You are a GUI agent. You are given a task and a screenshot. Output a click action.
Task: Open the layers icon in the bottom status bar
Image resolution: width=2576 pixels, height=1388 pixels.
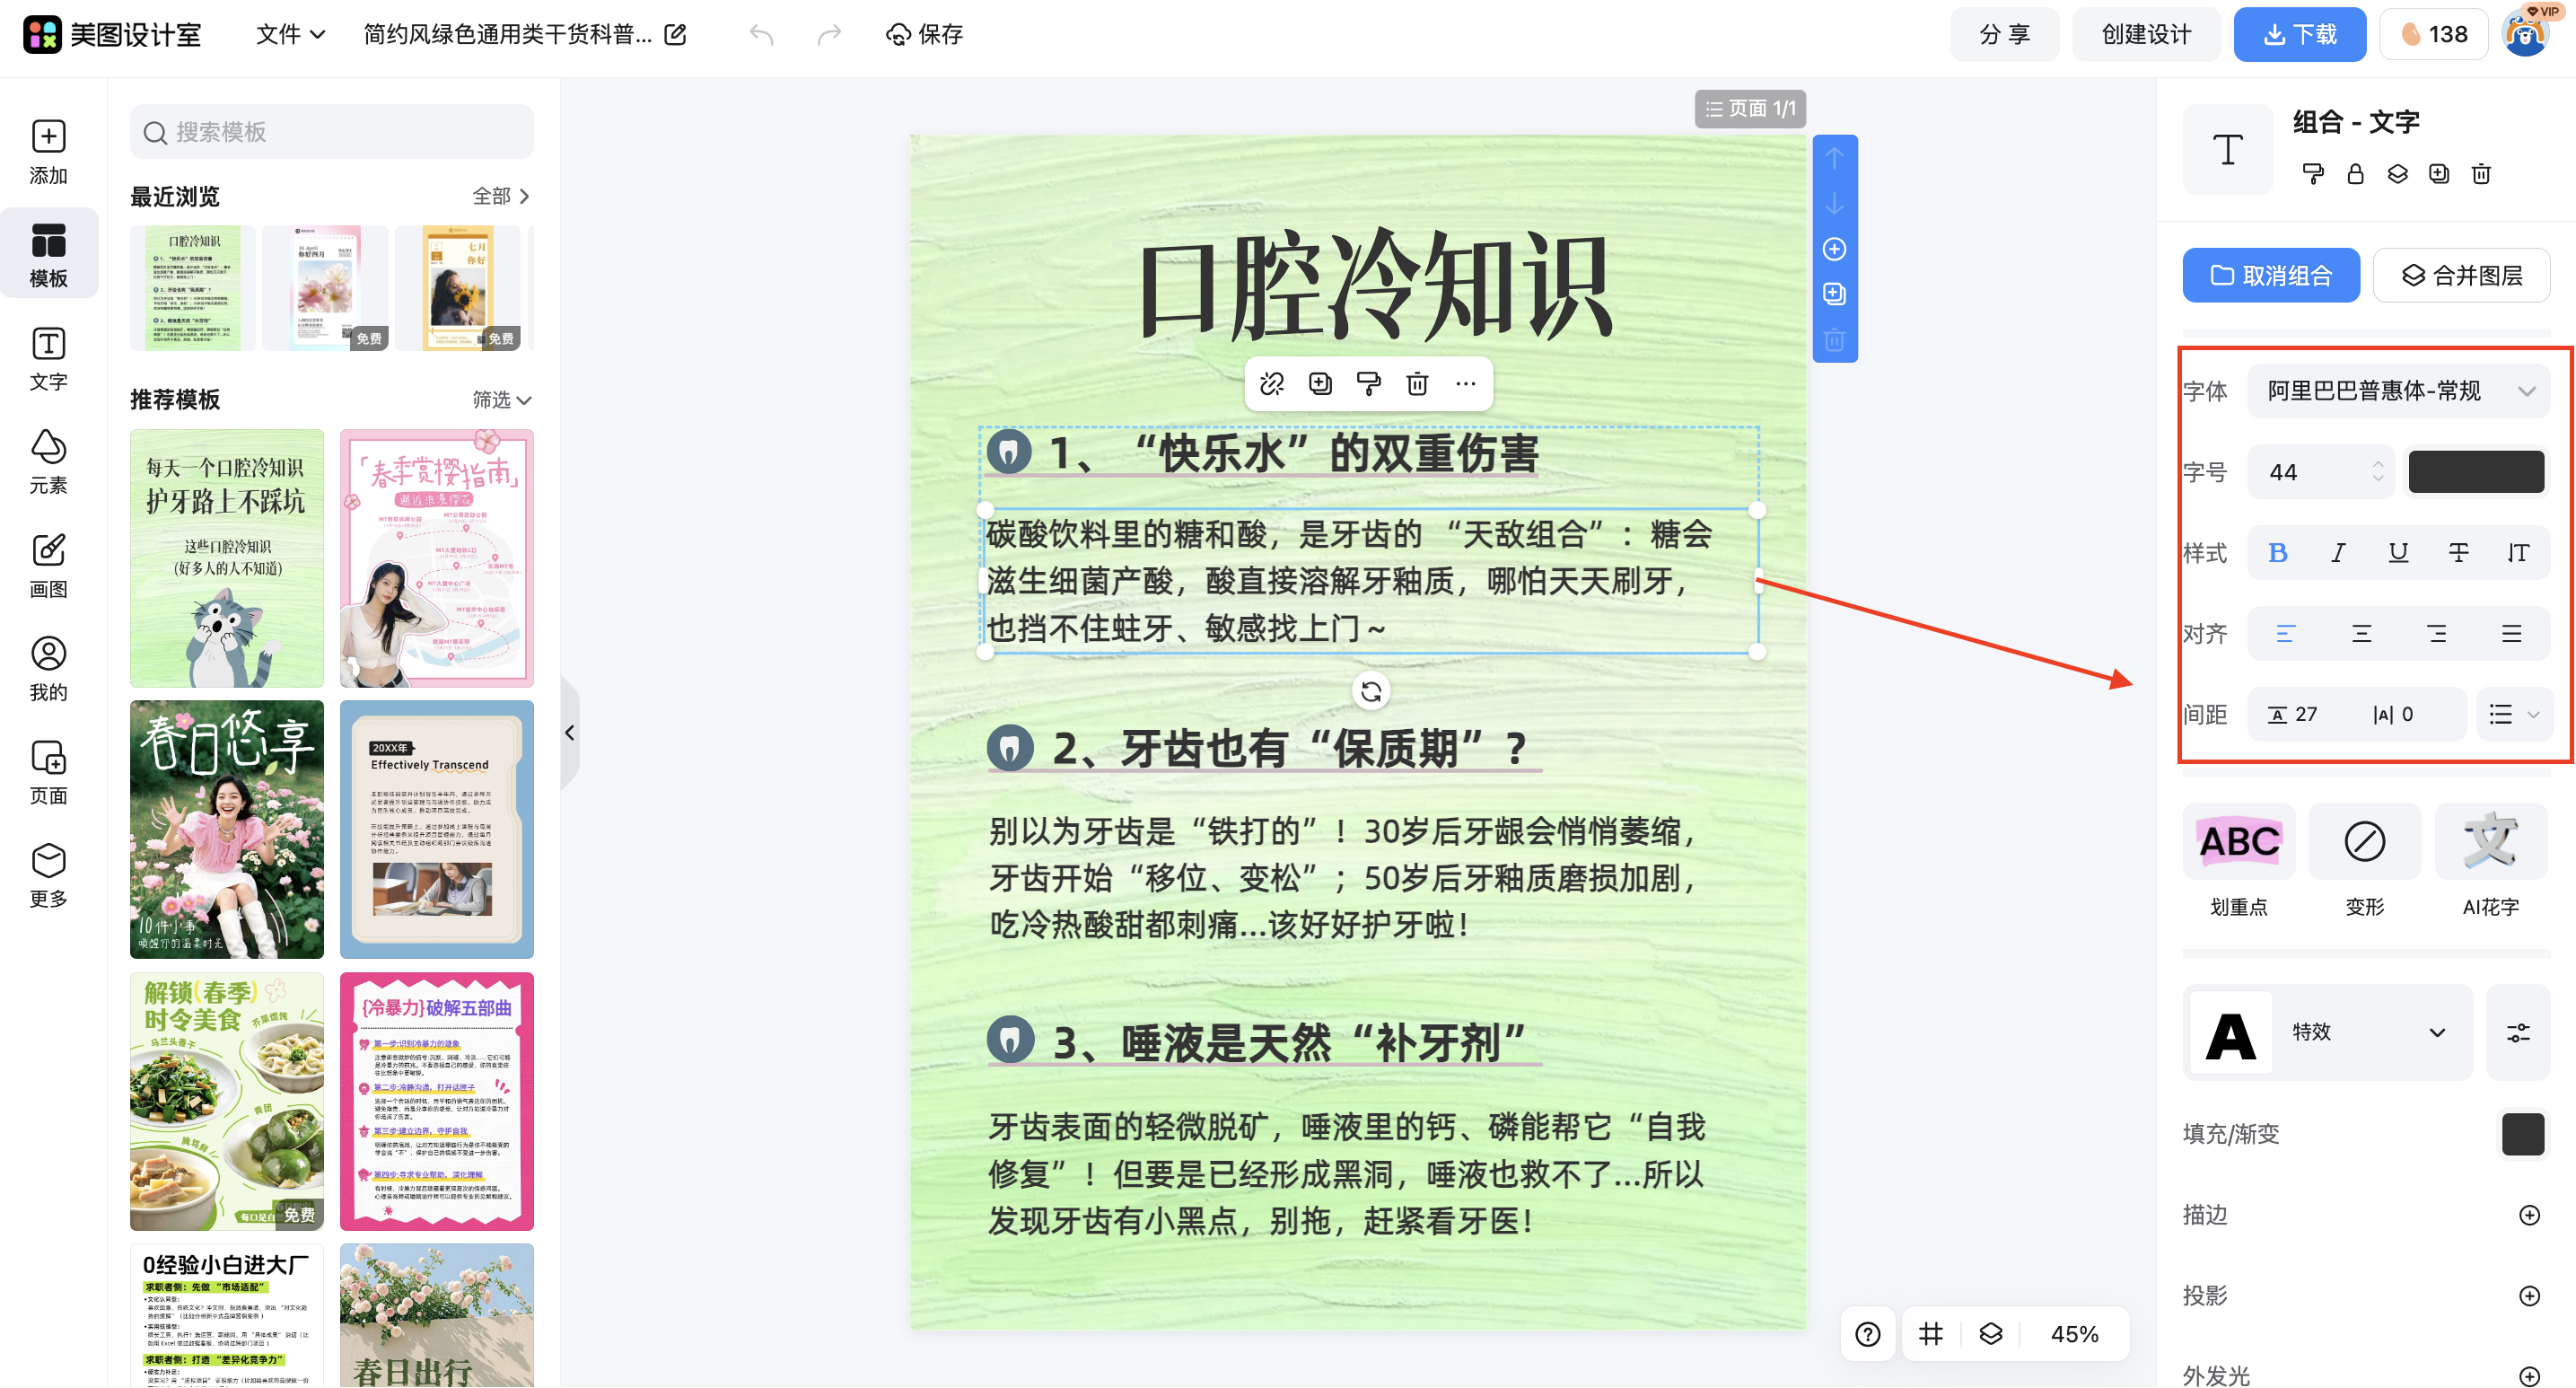coord(1991,1333)
